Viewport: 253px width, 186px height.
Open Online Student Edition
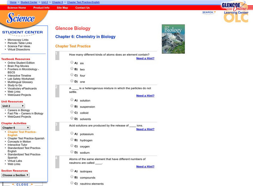[21, 63]
